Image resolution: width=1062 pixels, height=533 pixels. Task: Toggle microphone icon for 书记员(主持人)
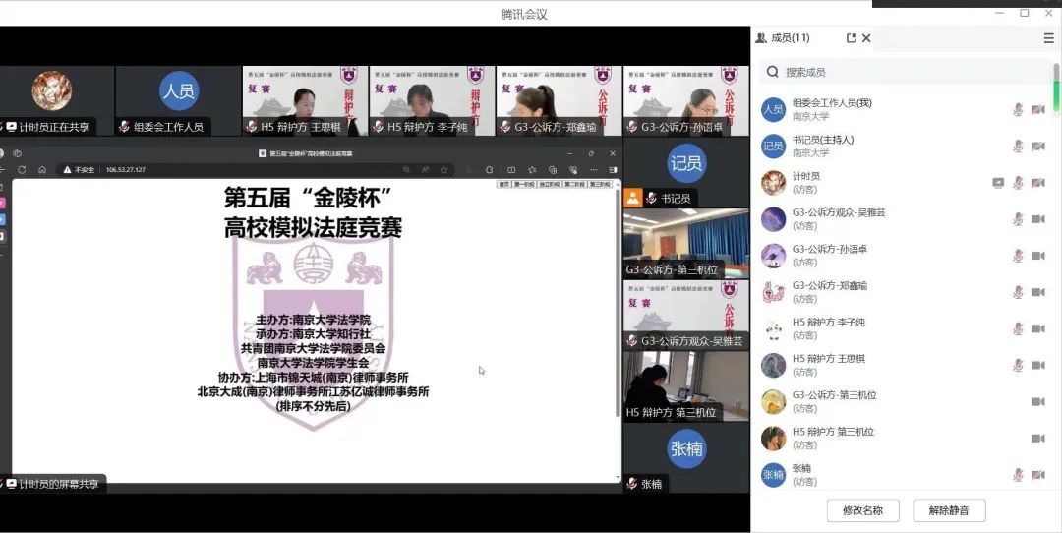click(1018, 147)
